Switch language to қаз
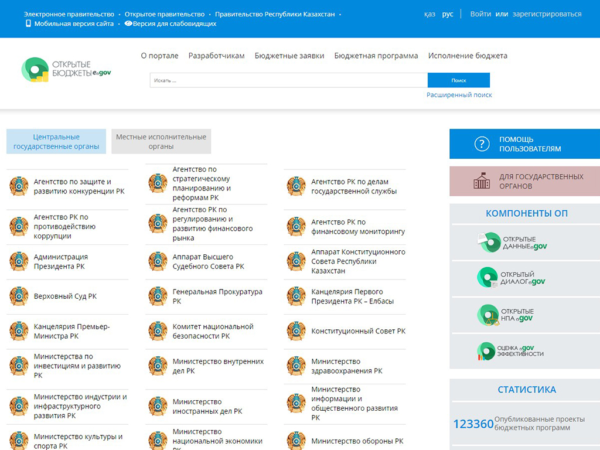 (429, 14)
